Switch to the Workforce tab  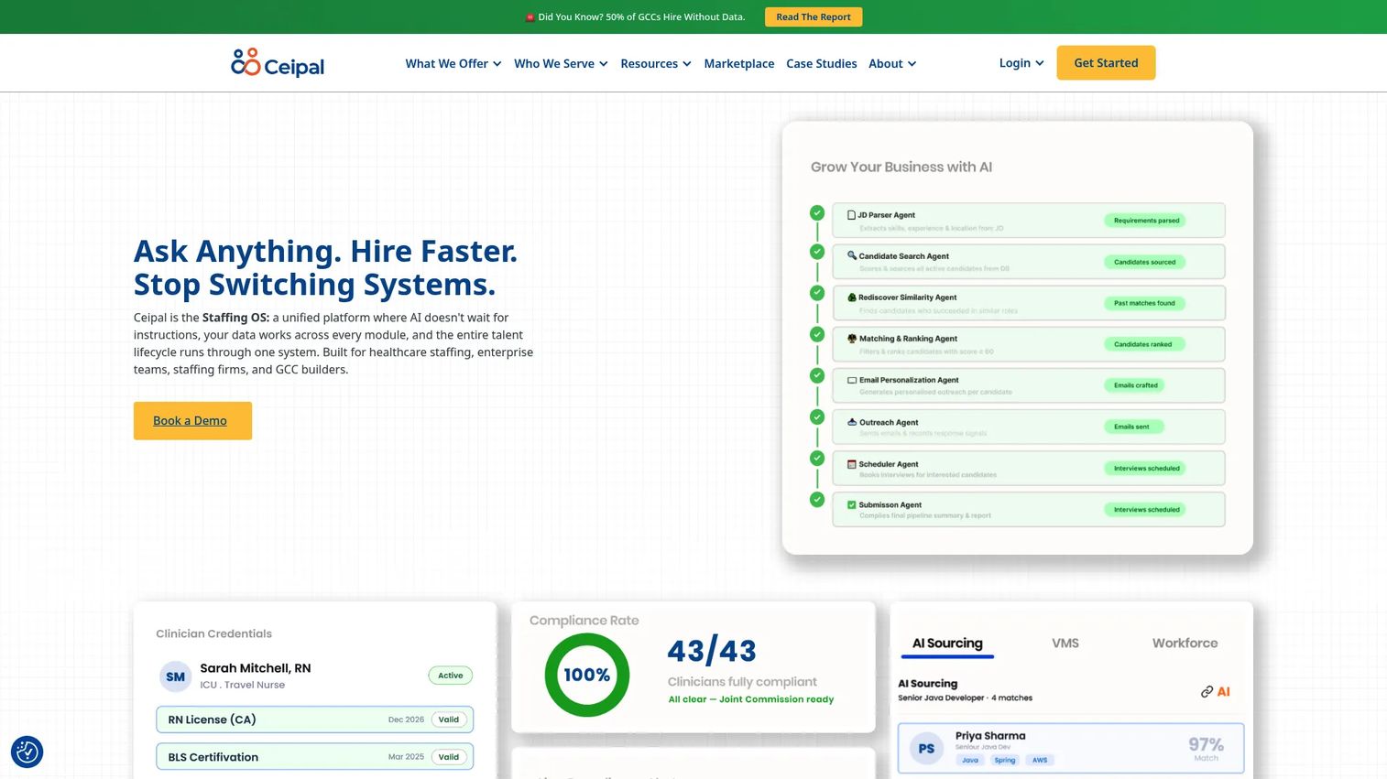[1185, 644]
